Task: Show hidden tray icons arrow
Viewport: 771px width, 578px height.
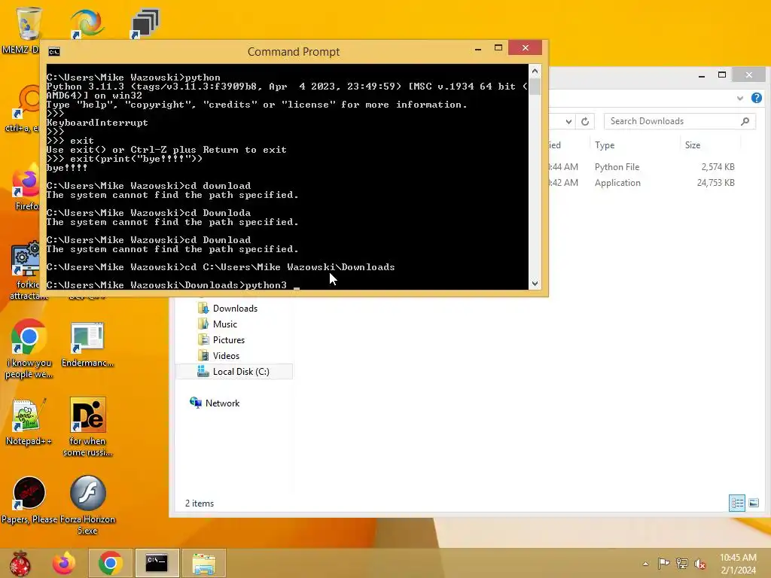Action: tap(645, 564)
